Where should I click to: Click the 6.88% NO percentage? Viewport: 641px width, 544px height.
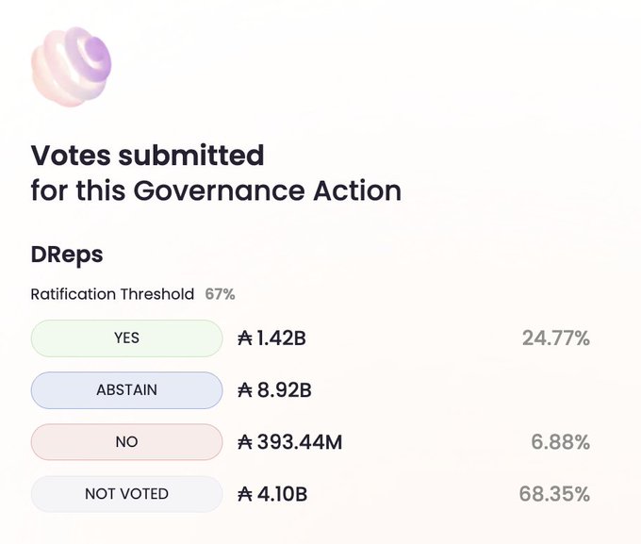[562, 442]
